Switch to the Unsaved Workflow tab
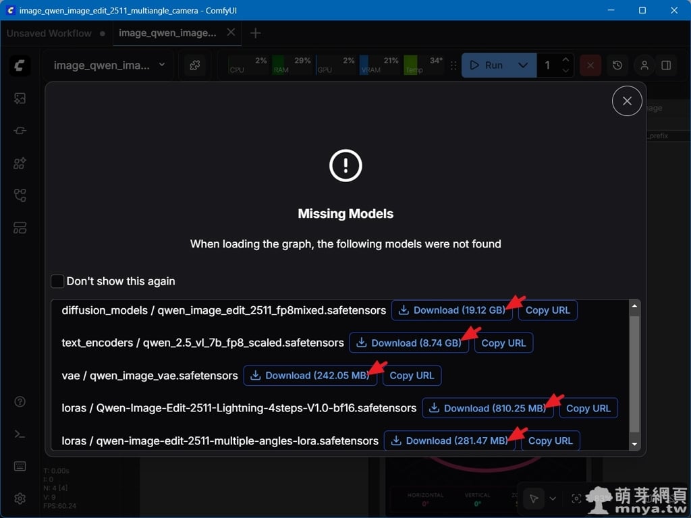Viewport: 691px width, 518px height. [49, 33]
